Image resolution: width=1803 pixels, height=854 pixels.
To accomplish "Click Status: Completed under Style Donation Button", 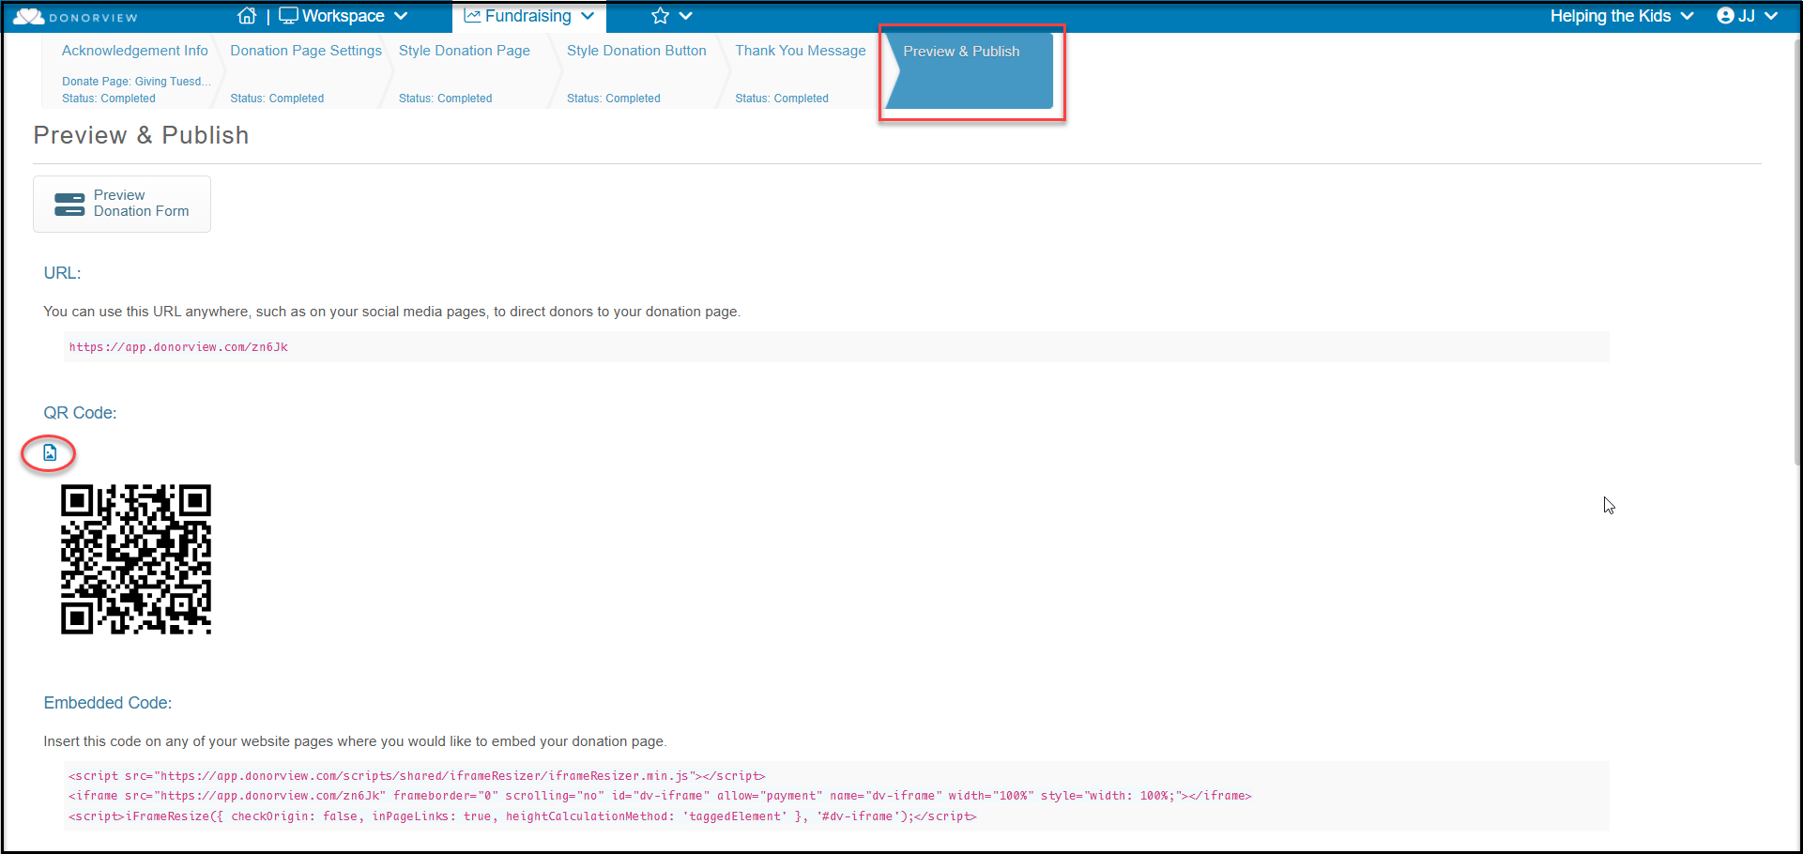I will click(x=614, y=99).
